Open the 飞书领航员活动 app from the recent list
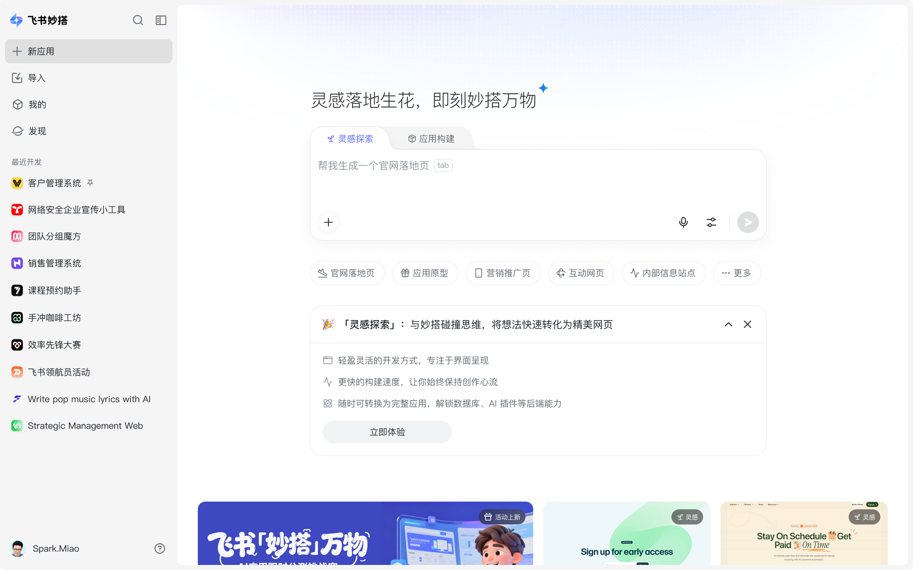The width and height of the screenshot is (913, 570). [x=59, y=372]
